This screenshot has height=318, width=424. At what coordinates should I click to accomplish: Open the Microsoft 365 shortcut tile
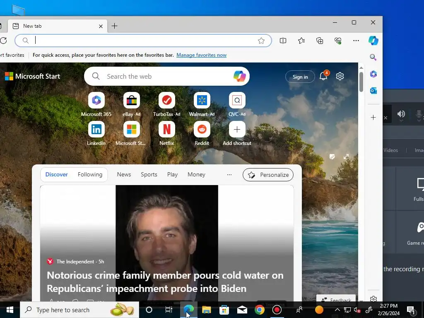(x=96, y=104)
